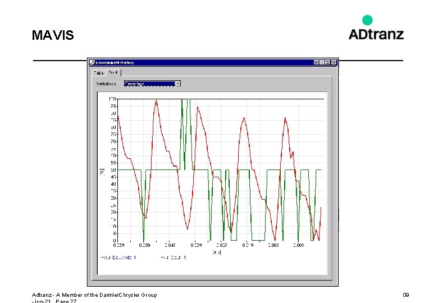Select the Graph tab beside Table
Screen dimensions: 438x303
(x=113, y=72)
